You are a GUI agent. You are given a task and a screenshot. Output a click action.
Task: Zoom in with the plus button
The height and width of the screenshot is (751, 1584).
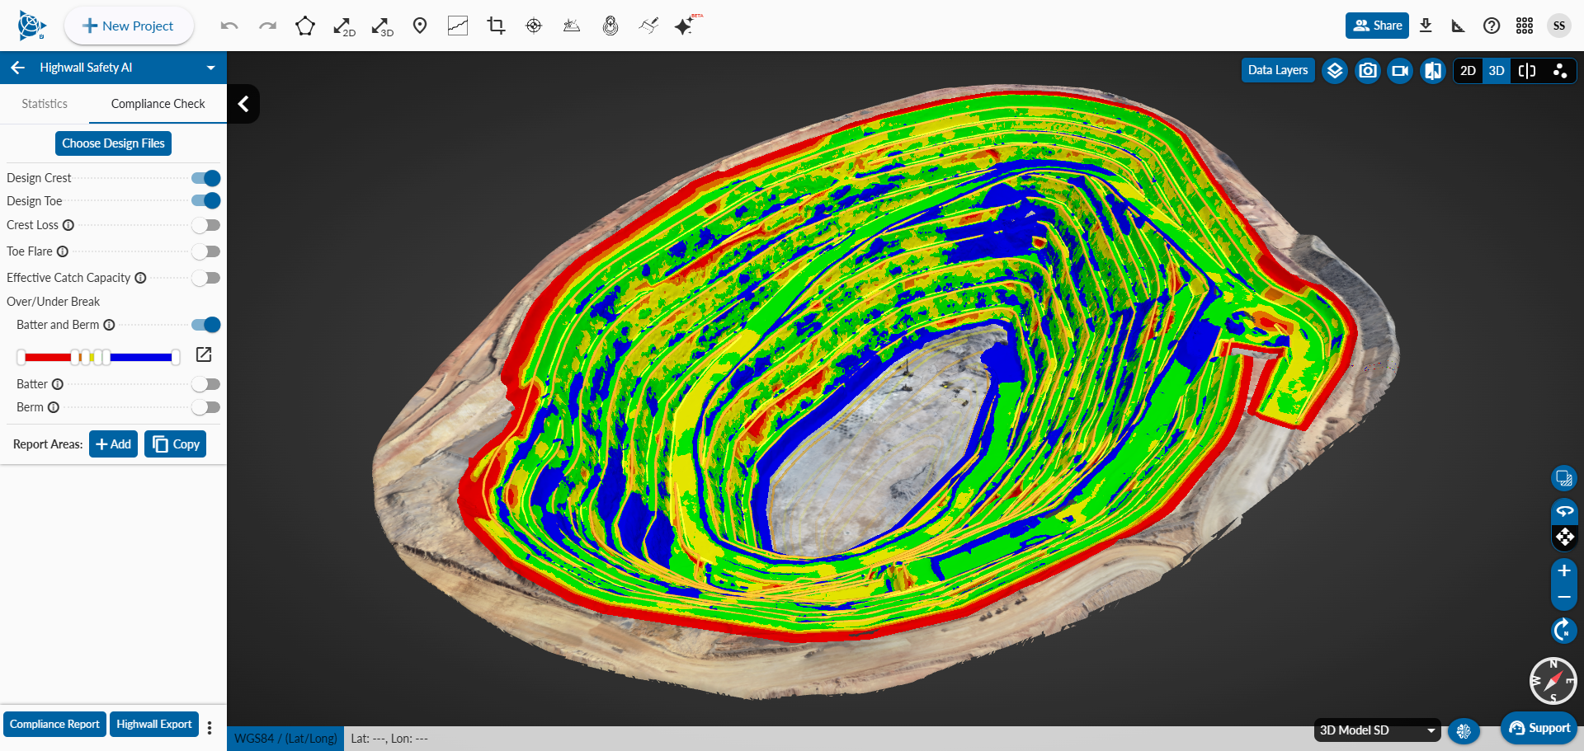[x=1563, y=570]
